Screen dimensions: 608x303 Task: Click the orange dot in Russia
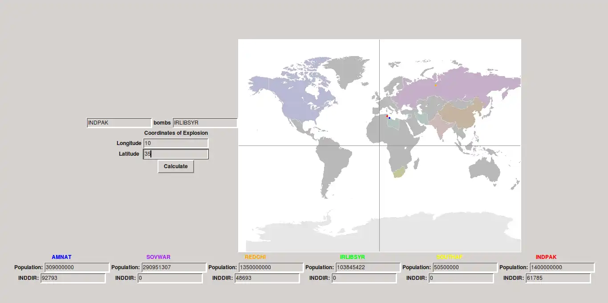[436, 85]
